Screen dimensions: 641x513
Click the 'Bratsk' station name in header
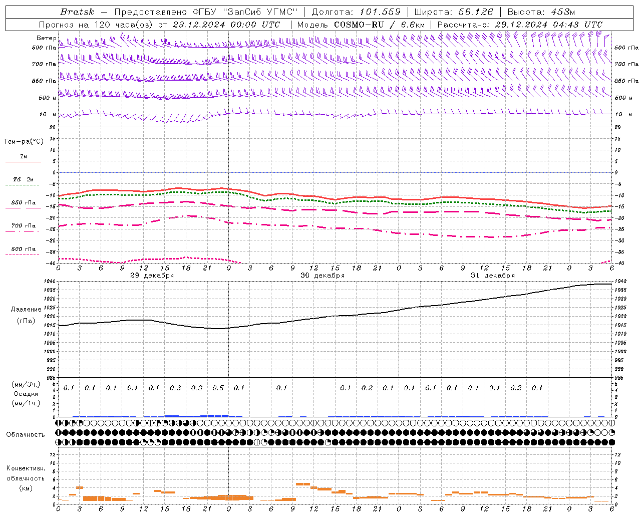pyautogui.click(x=77, y=12)
